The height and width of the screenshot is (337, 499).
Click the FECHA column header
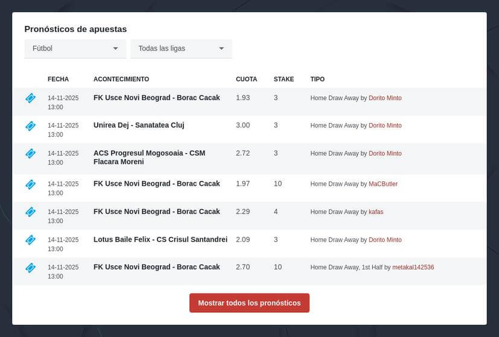(58, 79)
